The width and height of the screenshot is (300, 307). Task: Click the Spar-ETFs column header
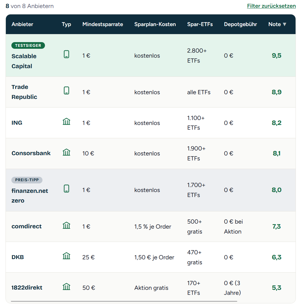[x=200, y=24]
